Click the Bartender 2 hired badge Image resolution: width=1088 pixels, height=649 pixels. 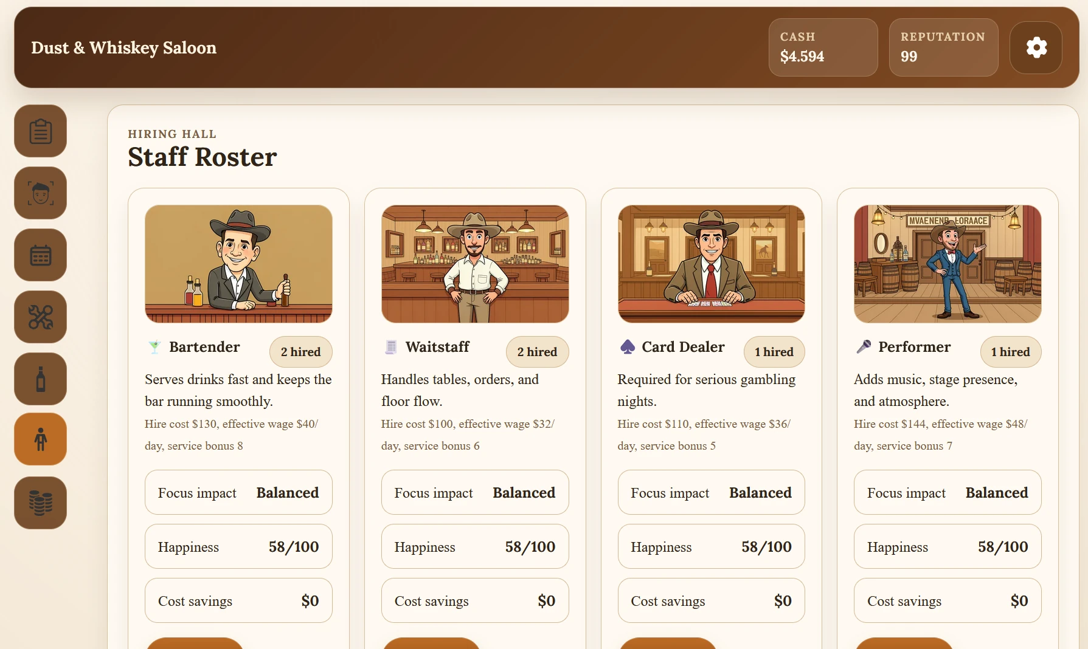(x=300, y=352)
